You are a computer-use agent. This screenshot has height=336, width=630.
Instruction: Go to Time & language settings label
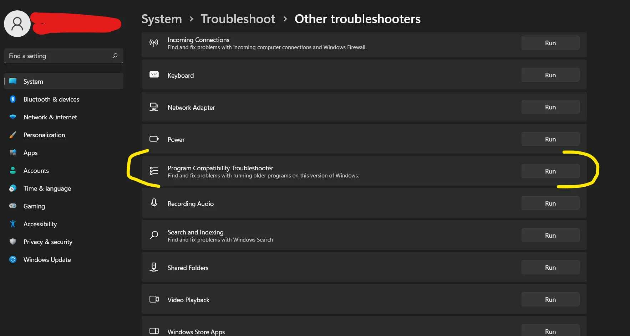pyautogui.click(x=47, y=188)
